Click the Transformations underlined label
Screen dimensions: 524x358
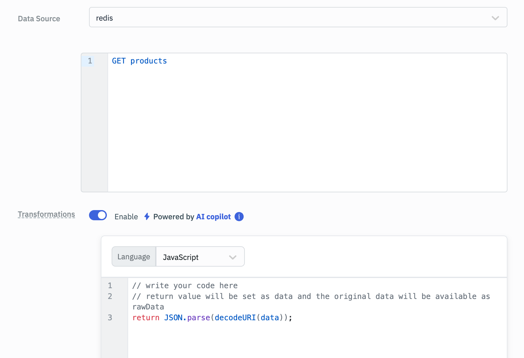pos(46,215)
